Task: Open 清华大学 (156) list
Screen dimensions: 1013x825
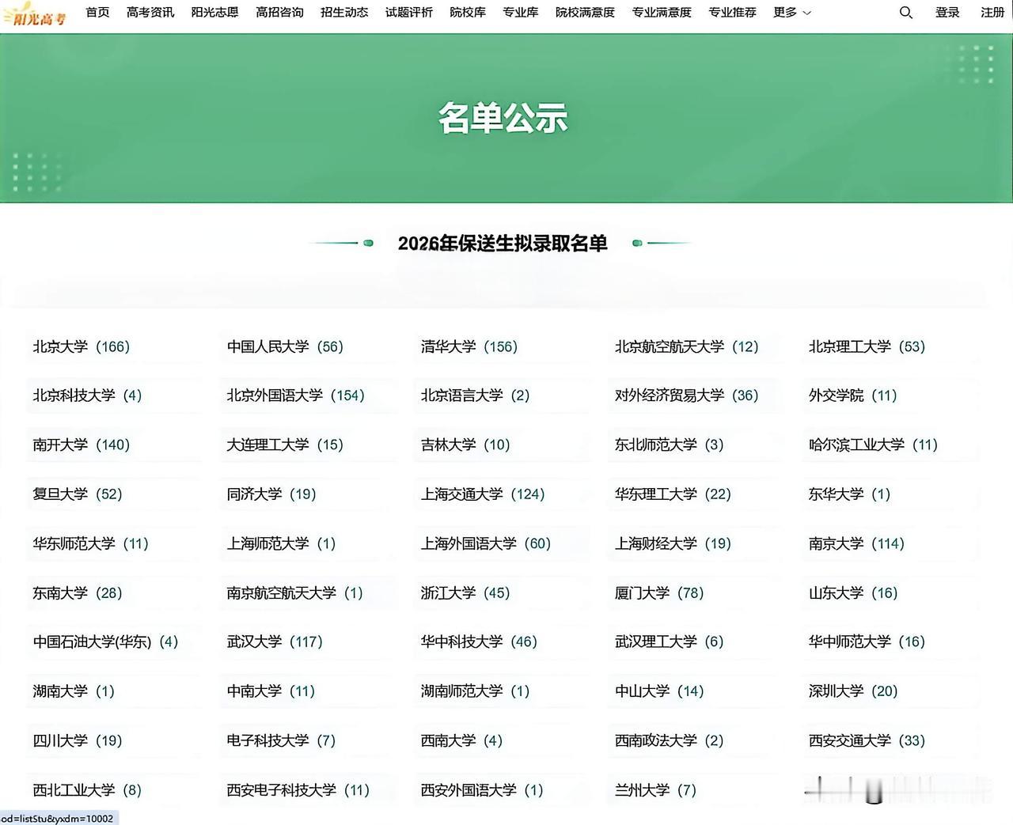Action: coord(469,346)
